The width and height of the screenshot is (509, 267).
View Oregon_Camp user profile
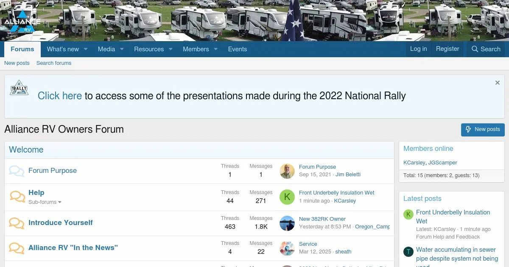372,227
